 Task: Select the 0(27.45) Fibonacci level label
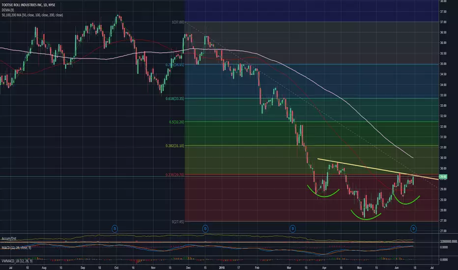tap(178, 222)
